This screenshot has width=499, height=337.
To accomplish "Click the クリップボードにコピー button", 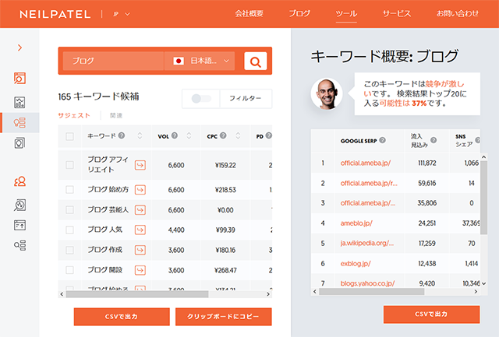I will [x=224, y=317].
